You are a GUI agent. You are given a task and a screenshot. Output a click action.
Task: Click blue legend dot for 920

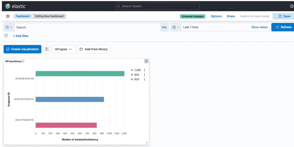(132, 75)
